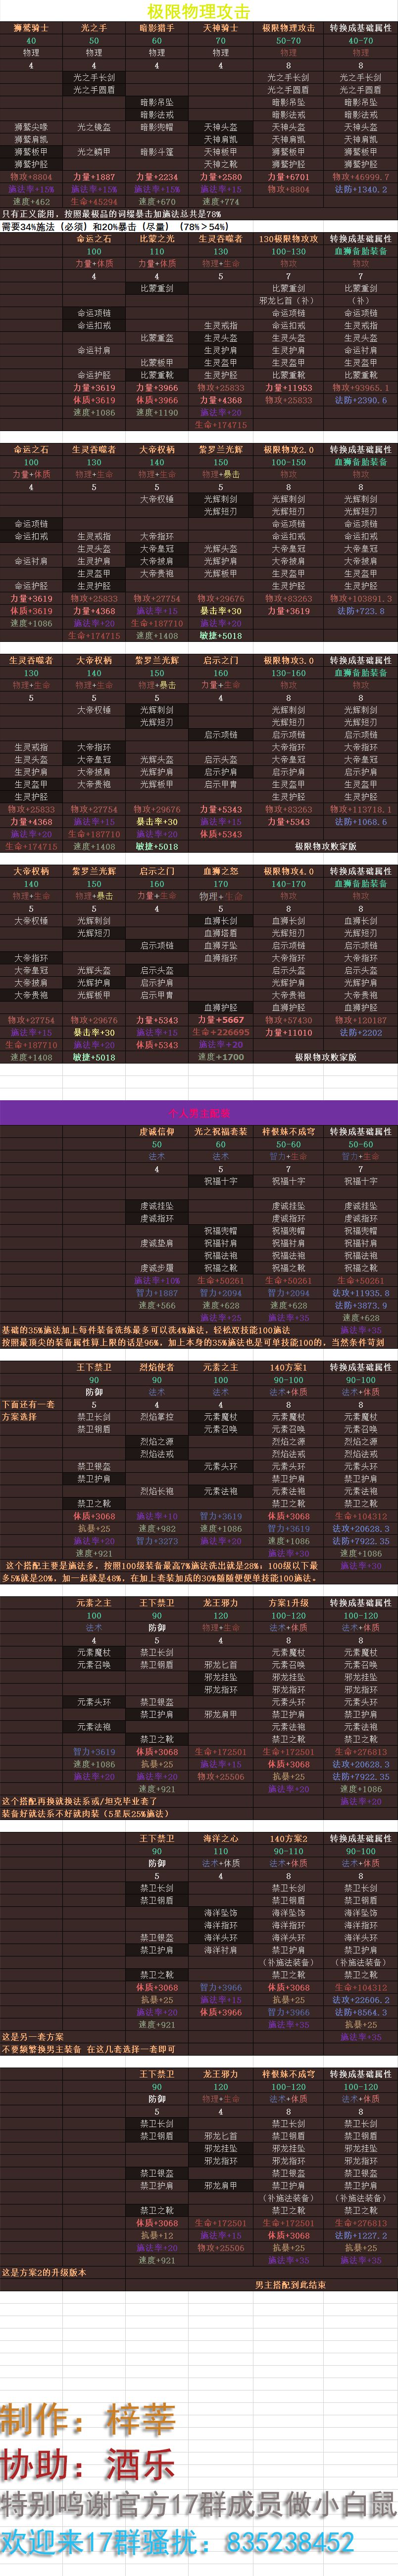Viewport: 398px width, 2576px height.
Task: Select the 天神骑士 column header
Action: coord(220,28)
